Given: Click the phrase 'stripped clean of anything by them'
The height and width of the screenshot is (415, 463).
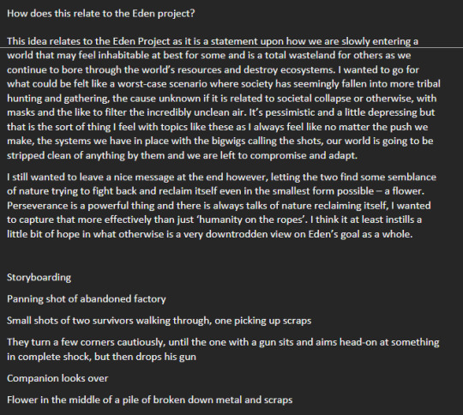Looking at the screenshot, I should pos(86,155).
